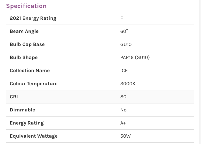Screen dimensions: 201x144
Task: Select the Equivalent Wattage label
Action: click(34, 136)
